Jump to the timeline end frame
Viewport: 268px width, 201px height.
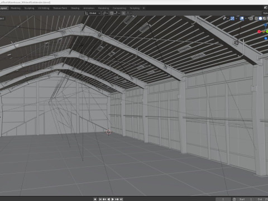click(x=121, y=199)
